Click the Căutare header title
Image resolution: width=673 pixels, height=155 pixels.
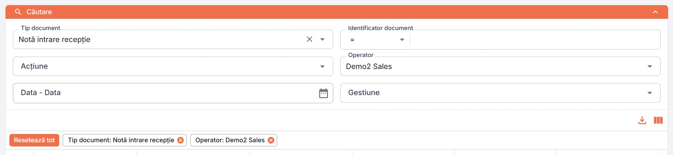39,12
